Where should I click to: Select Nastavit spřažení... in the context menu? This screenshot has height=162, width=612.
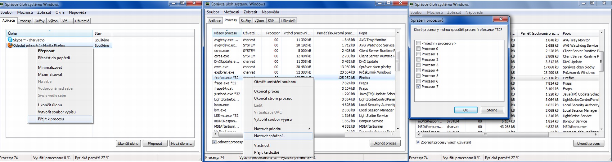[x=269, y=136]
